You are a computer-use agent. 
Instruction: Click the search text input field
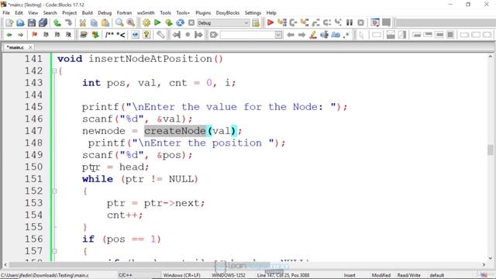[248, 35]
